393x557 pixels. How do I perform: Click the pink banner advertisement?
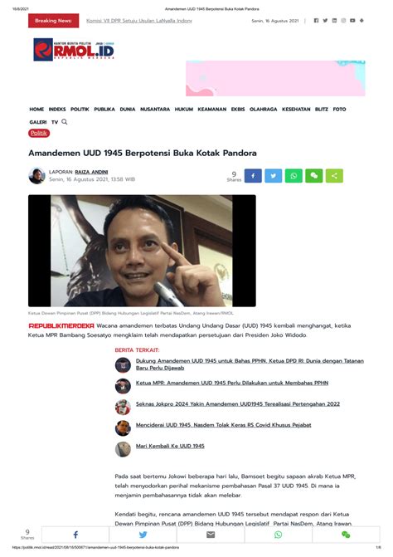275,78
